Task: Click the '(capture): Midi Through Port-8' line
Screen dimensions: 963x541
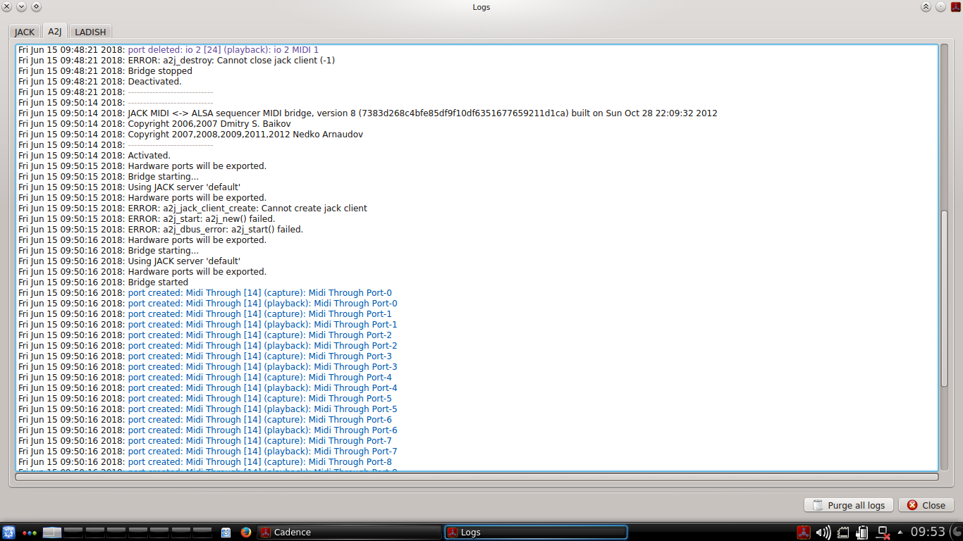Action: tap(205, 462)
